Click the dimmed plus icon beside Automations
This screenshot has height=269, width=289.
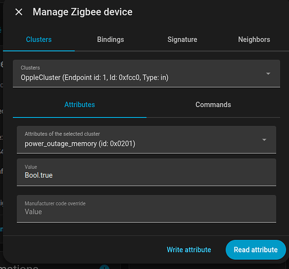point(105,267)
